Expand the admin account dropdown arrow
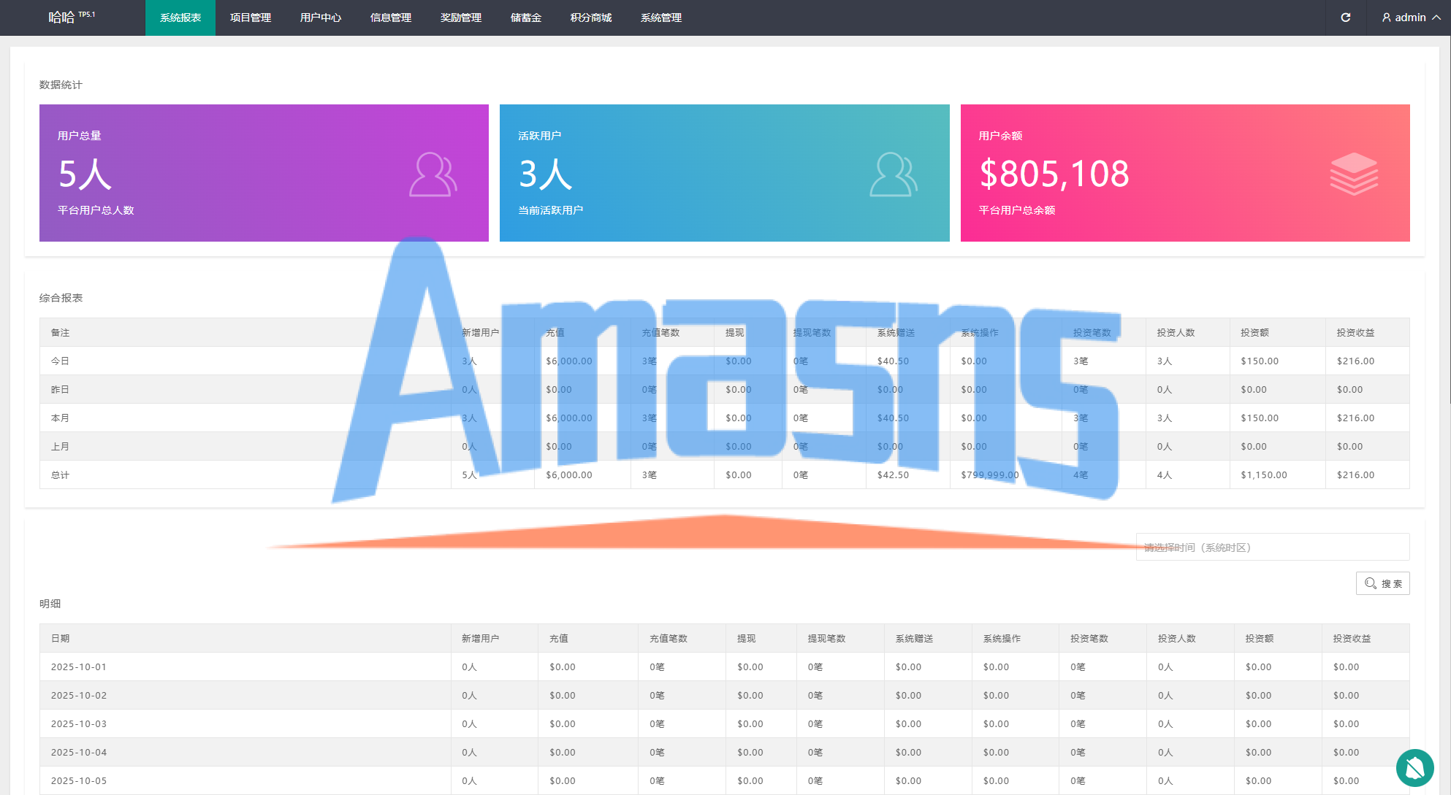This screenshot has width=1451, height=795. (x=1436, y=18)
